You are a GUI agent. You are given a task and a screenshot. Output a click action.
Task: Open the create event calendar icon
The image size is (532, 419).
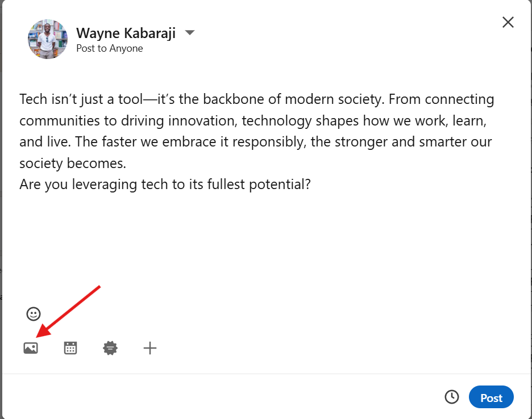[70, 348]
